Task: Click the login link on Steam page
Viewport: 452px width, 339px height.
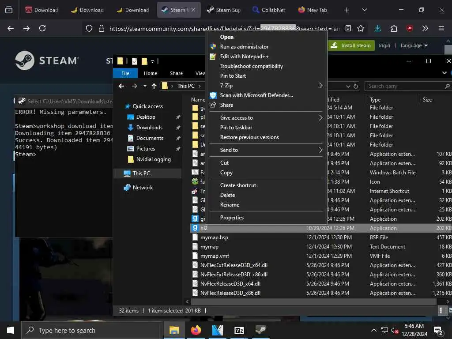Action: click(384, 45)
